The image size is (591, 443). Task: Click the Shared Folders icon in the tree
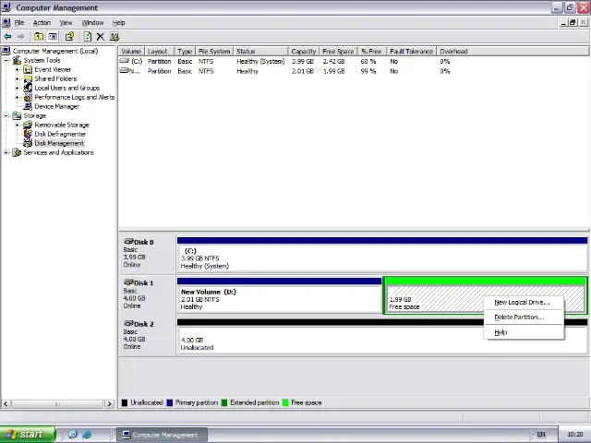pos(28,78)
